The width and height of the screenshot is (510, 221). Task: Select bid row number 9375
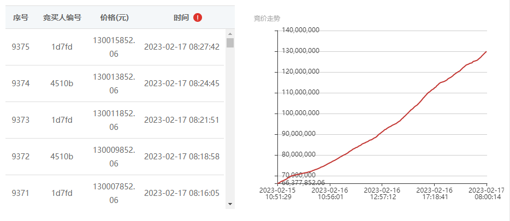(115, 47)
